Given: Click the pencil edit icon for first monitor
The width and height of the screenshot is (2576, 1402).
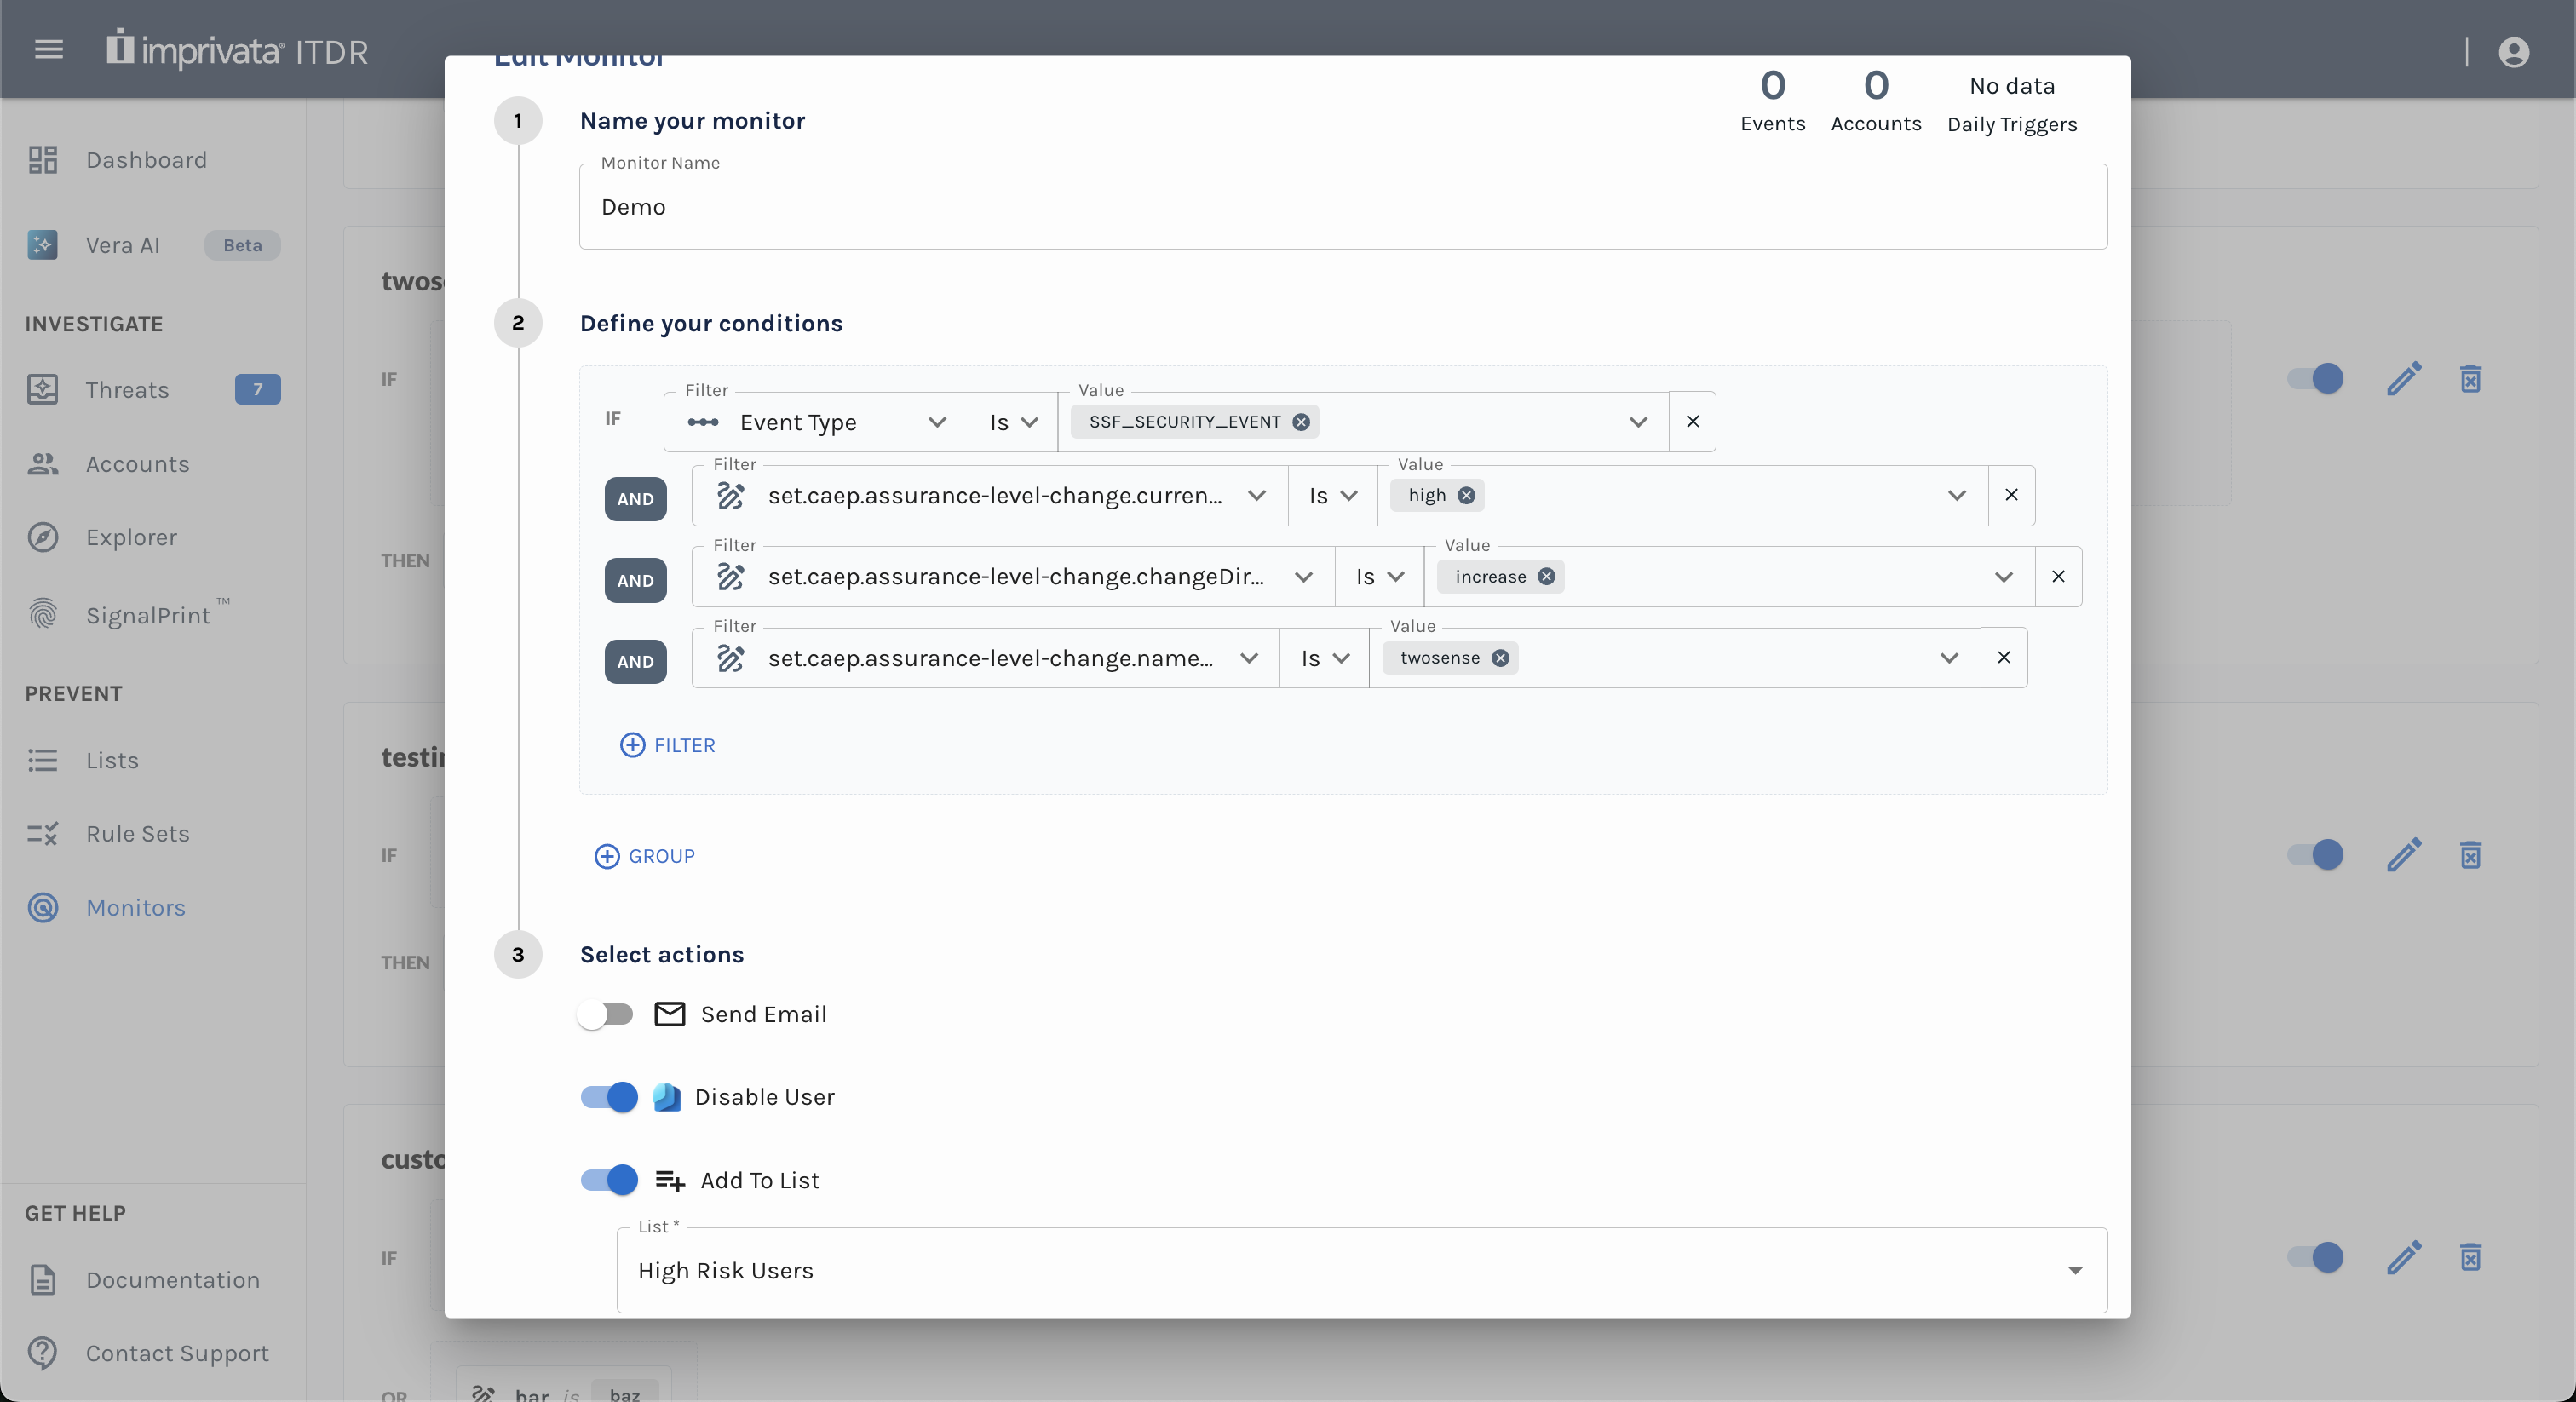Looking at the screenshot, I should point(2403,379).
